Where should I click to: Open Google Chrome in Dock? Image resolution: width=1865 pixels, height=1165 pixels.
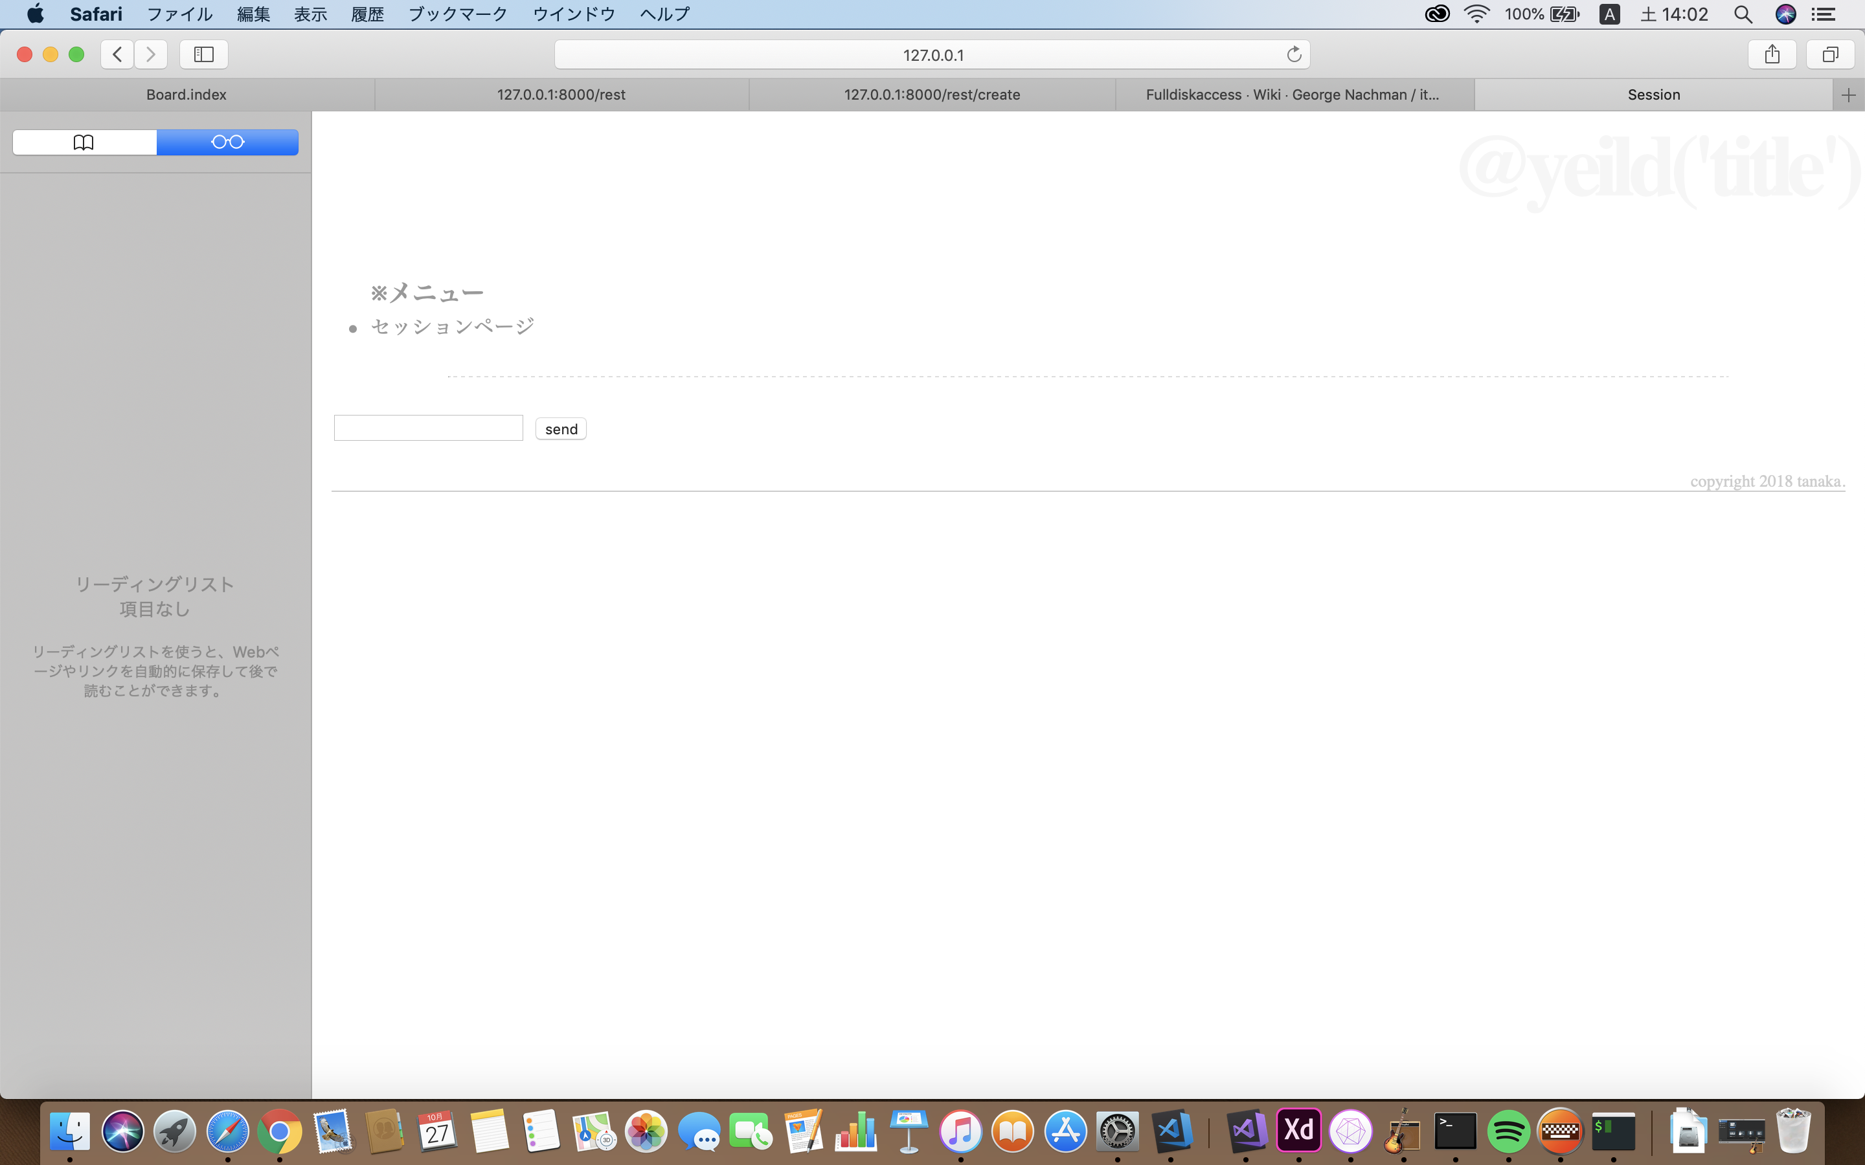(280, 1131)
